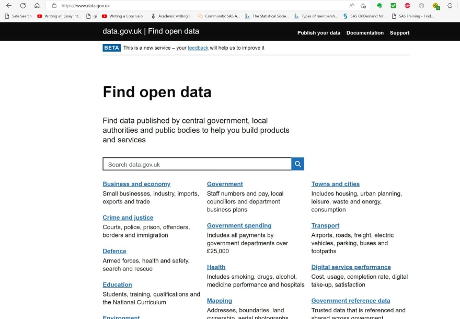
Task: Open the Crime and justice category
Action: click(128, 218)
